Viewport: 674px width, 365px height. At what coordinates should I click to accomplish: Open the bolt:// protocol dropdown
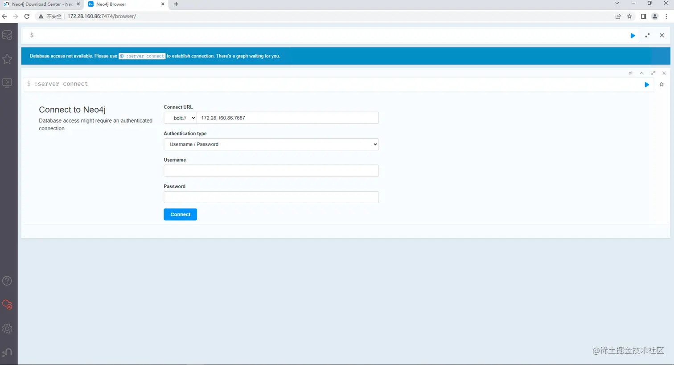tap(180, 118)
